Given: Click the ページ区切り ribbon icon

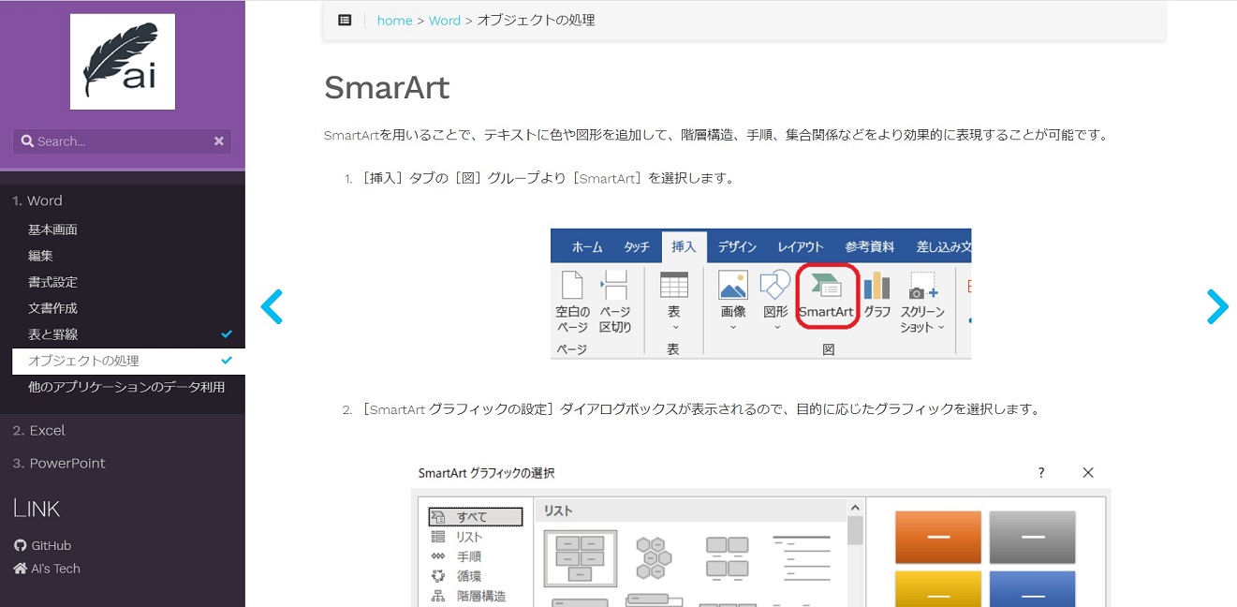Looking at the screenshot, I should tap(615, 302).
